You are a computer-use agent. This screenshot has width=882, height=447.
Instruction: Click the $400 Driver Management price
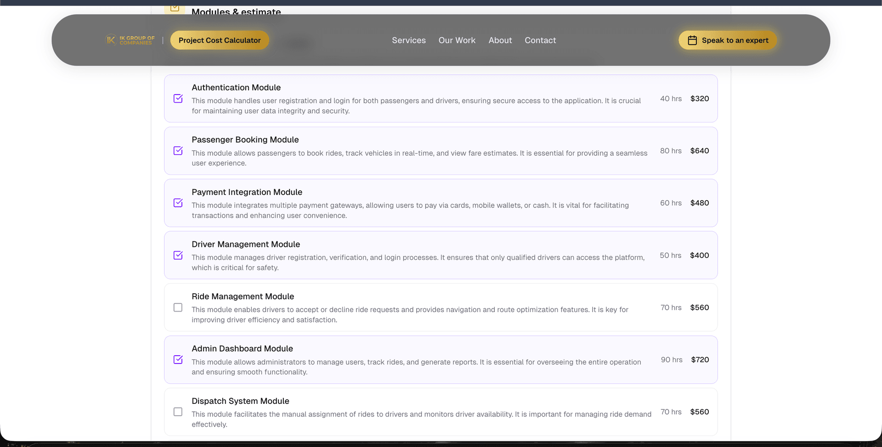tap(700, 255)
